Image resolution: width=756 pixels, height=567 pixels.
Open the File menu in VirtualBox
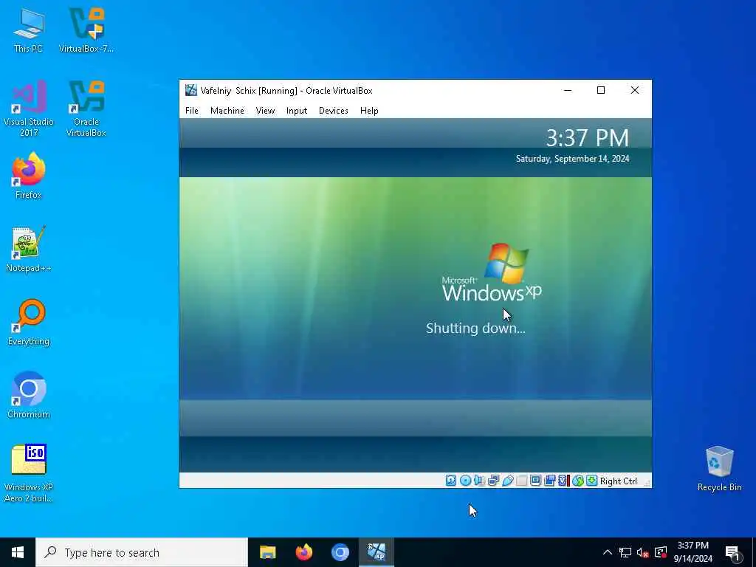192,111
